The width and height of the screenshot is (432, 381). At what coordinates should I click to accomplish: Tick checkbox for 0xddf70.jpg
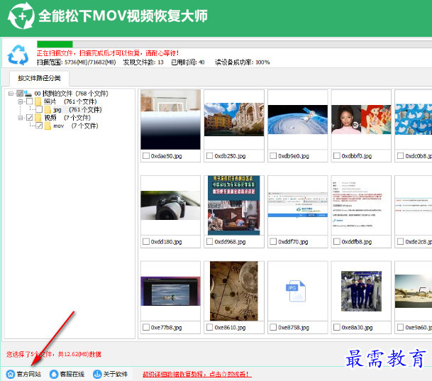point(273,242)
